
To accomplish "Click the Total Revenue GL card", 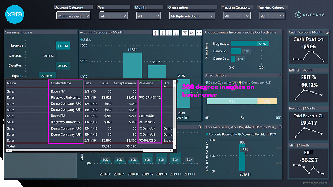I will coord(308,126).
